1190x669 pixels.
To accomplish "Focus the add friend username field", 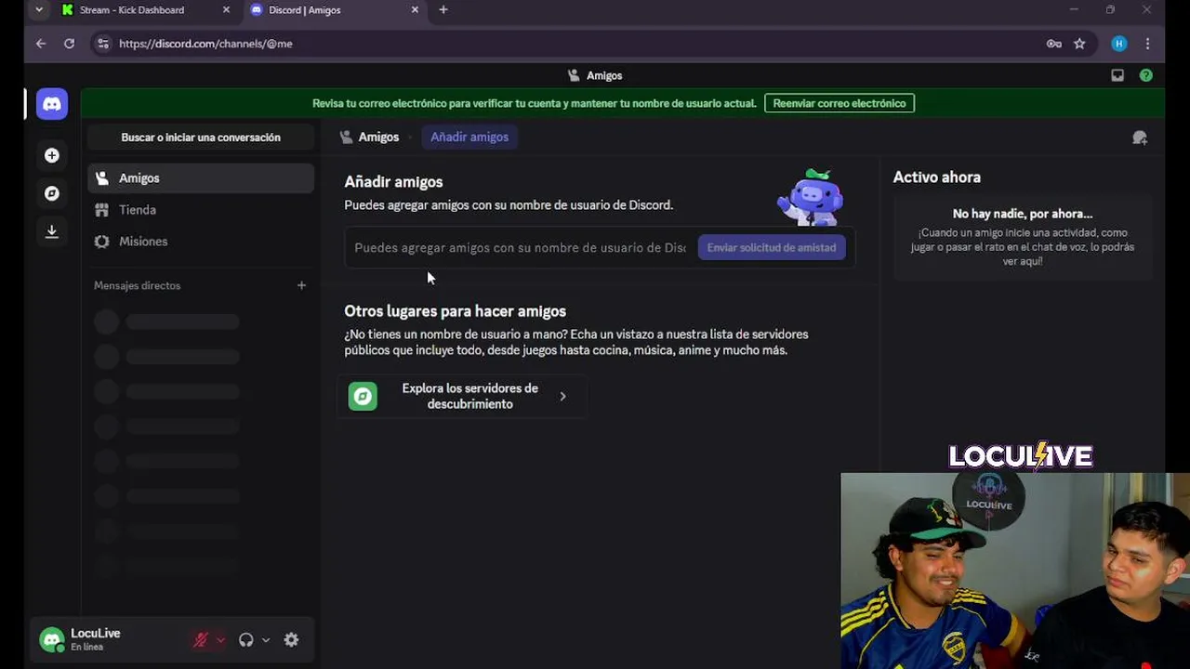I will pyautogui.click(x=521, y=247).
